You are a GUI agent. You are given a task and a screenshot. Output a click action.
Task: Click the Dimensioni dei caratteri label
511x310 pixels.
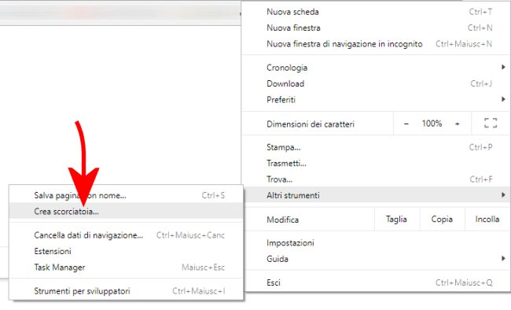coord(311,124)
